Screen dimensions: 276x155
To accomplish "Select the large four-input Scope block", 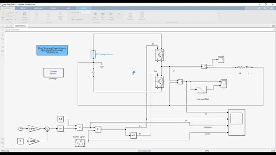I will coord(237,122).
